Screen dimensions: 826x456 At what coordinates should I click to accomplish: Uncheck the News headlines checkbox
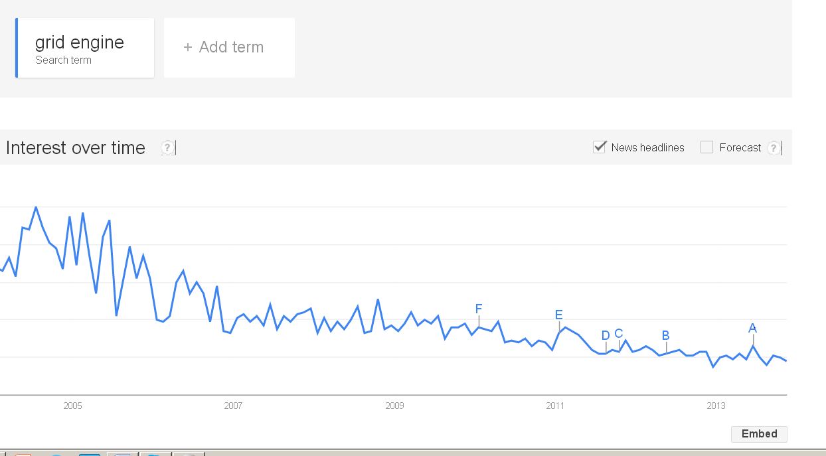(600, 147)
